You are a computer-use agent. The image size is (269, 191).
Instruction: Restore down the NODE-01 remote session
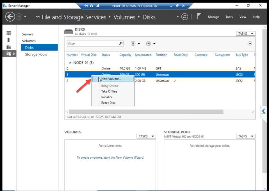pyautogui.click(x=177, y=6)
